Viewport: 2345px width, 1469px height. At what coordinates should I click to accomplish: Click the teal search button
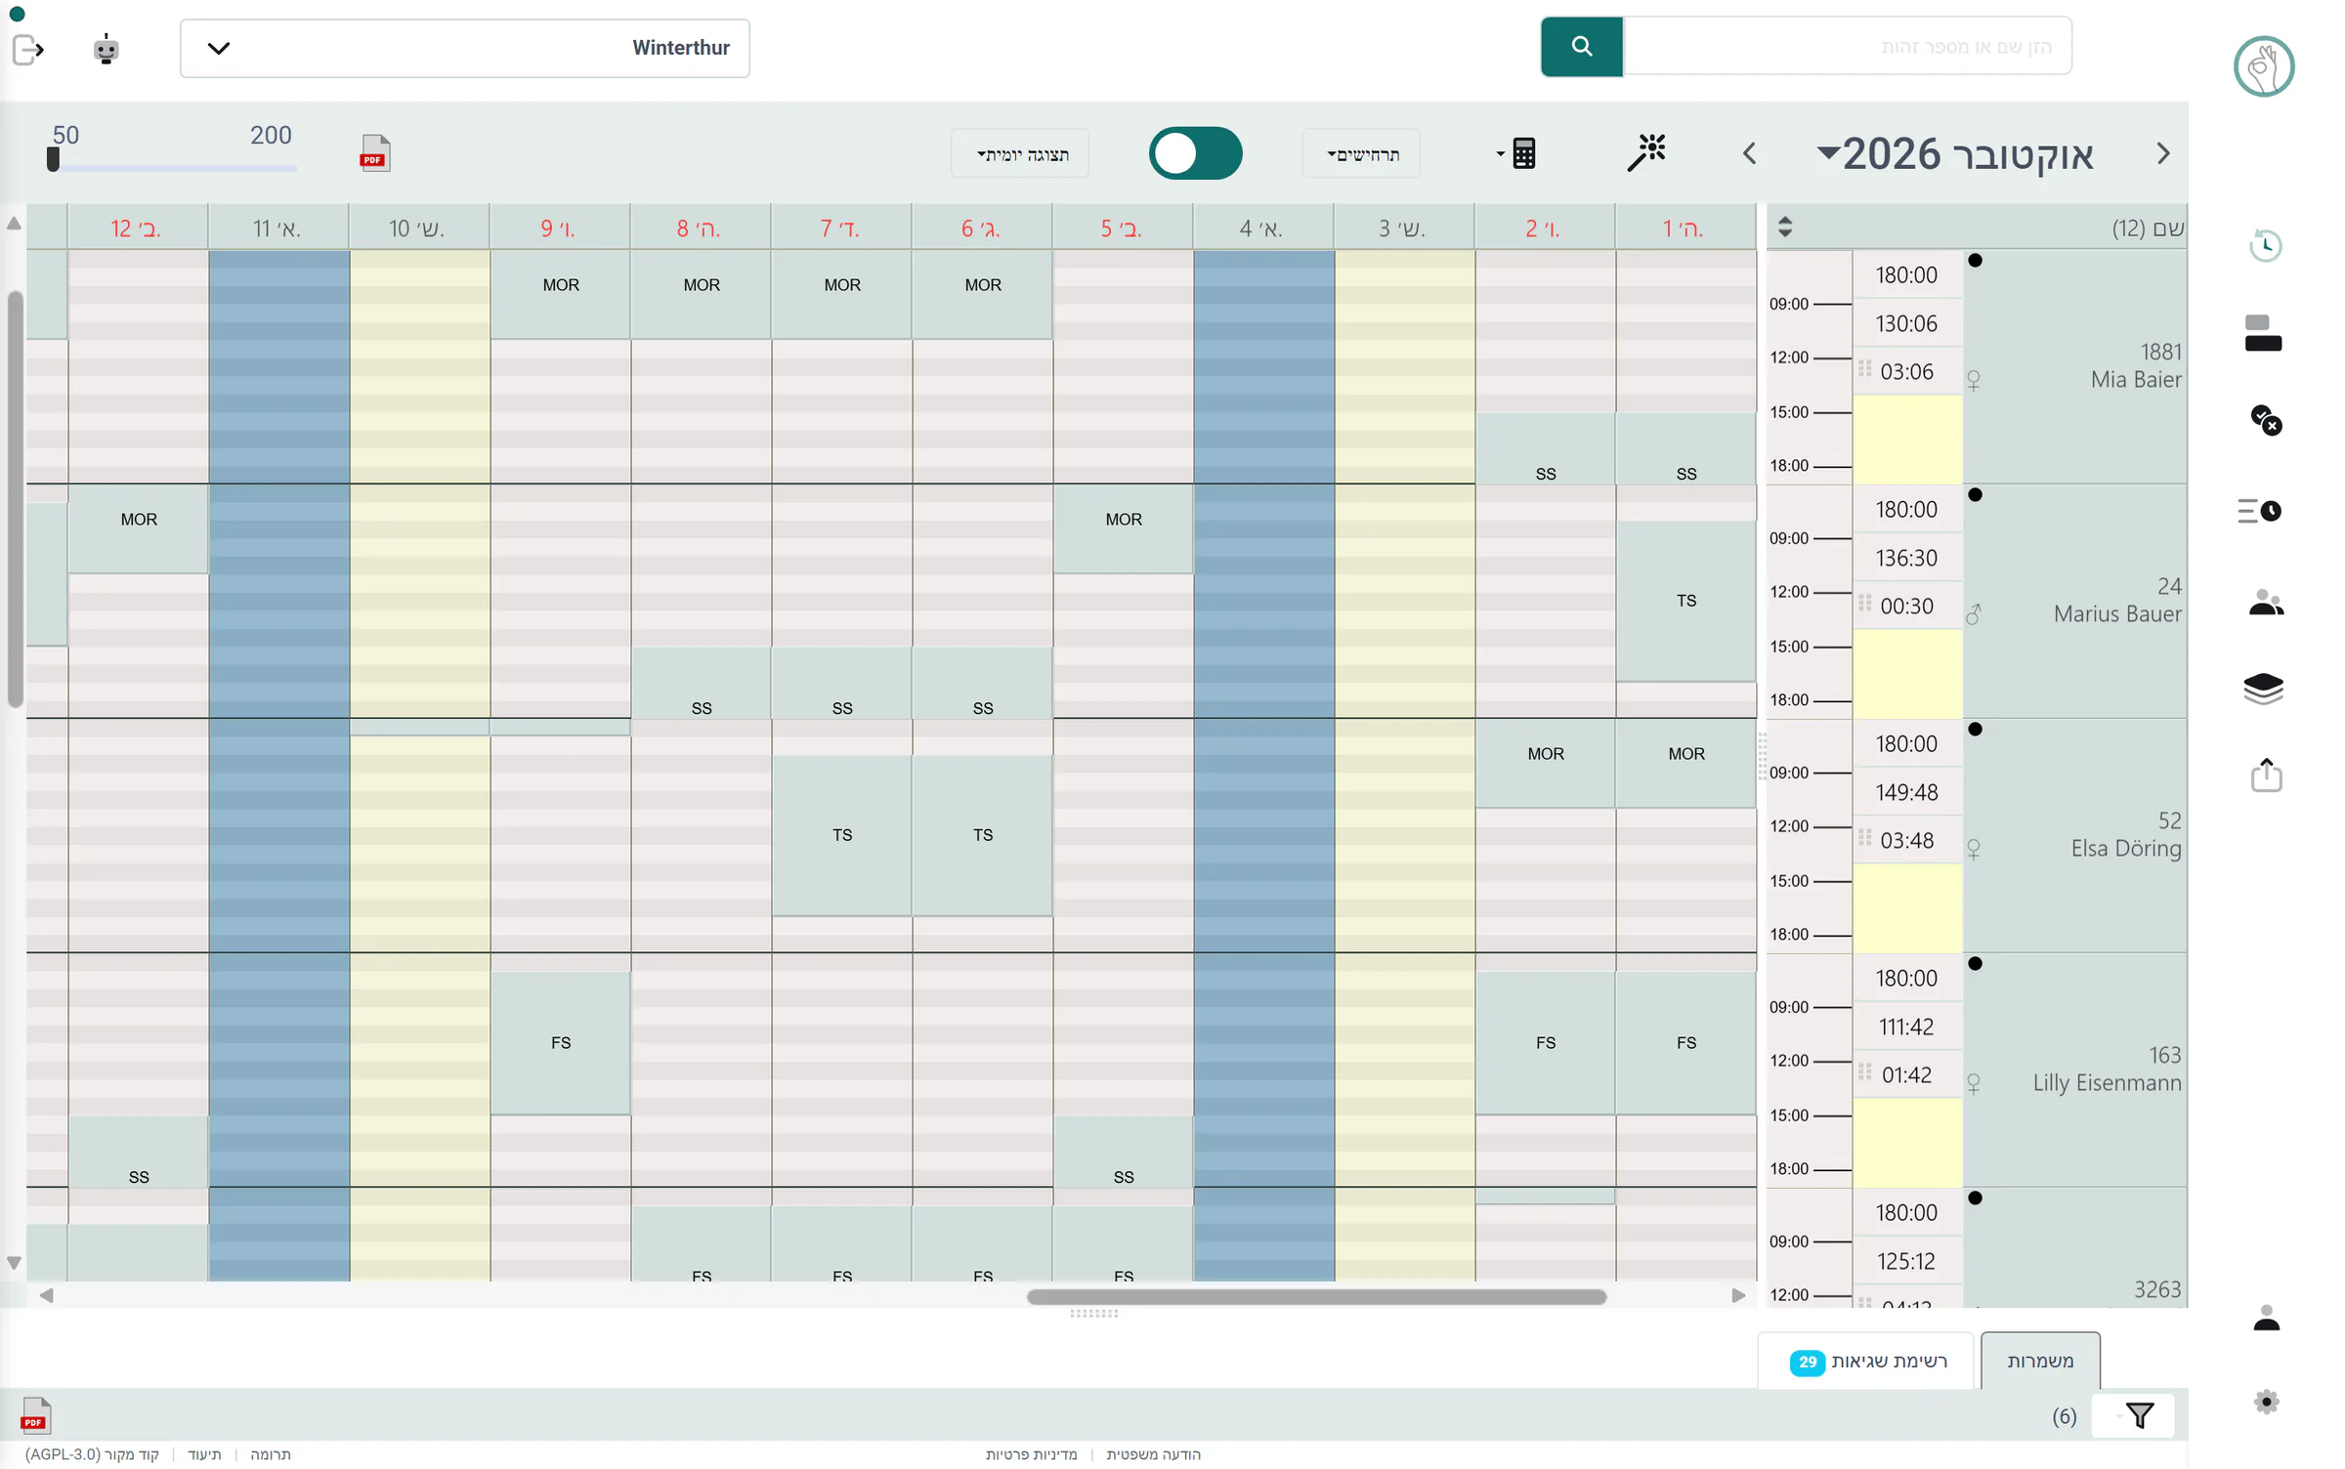point(1582,46)
